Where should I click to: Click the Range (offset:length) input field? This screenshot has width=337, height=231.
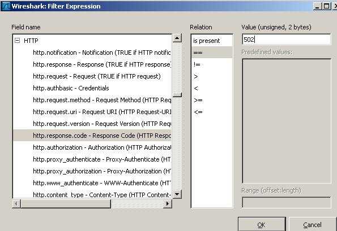click(x=286, y=203)
